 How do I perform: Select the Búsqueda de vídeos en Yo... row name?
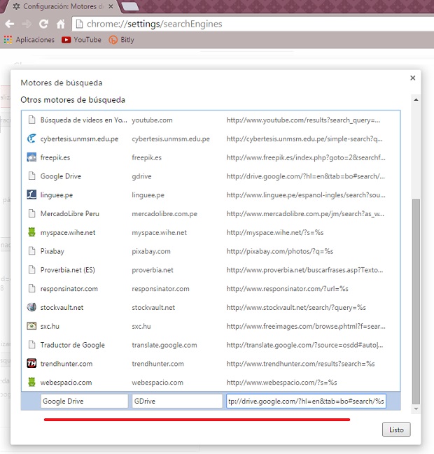[83, 120]
